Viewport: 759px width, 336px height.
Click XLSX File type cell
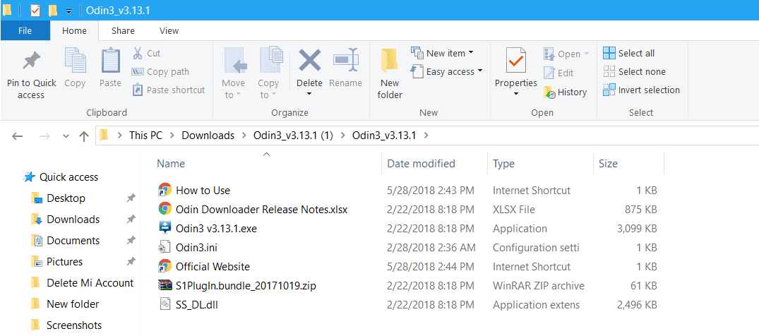513,210
